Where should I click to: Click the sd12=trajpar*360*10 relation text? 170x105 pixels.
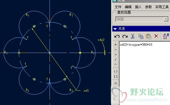[x=136, y=44]
